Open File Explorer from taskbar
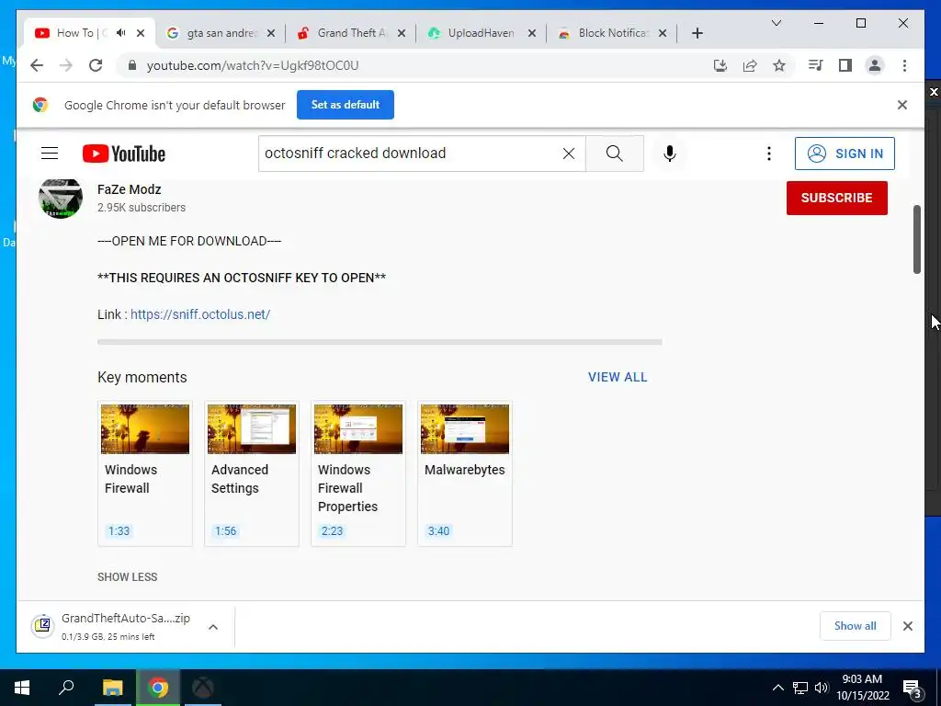The width and height of the screenshot is (941, 706). coord(112,688)
